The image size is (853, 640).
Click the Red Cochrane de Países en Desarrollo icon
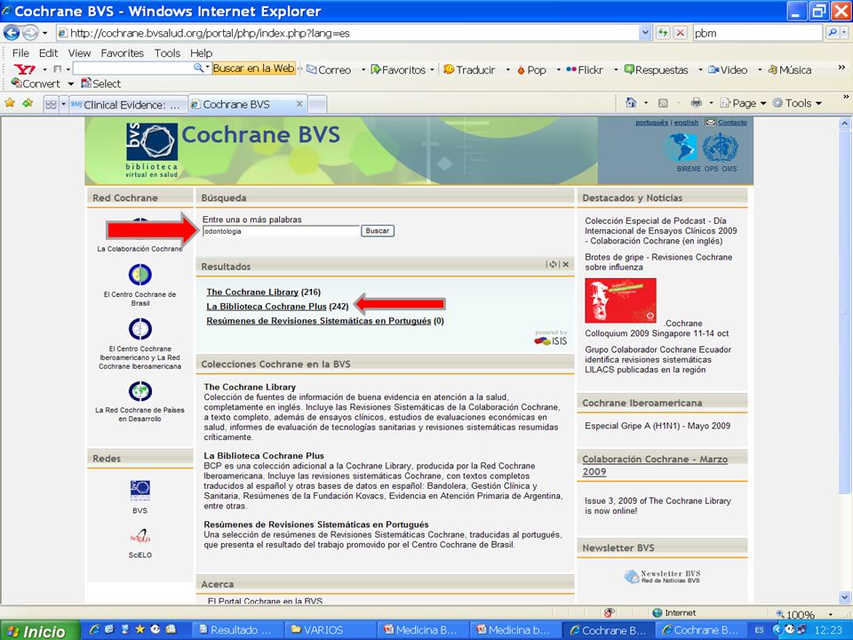coord(140,391)
